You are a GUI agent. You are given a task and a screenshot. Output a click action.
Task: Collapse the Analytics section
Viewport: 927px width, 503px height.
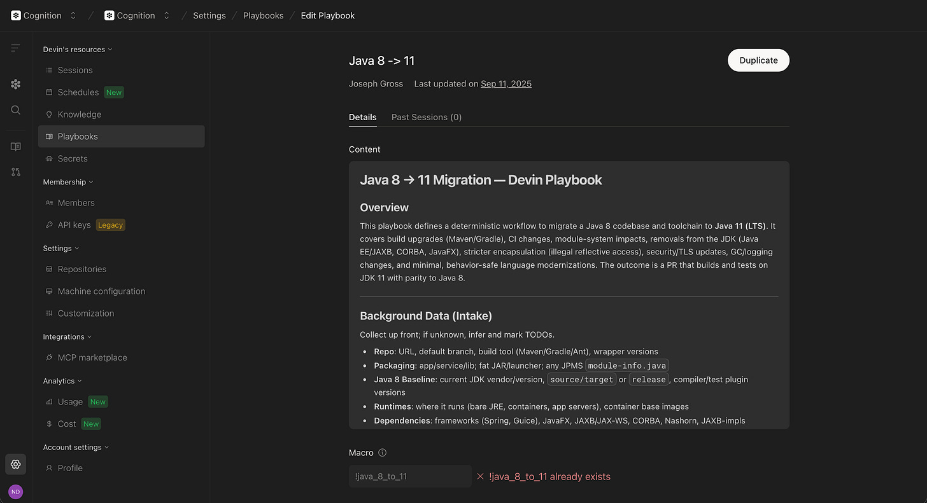[62, 381]
